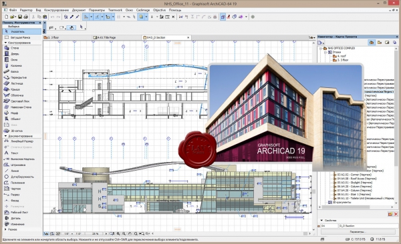Switch to the A-01 Title Page tab
The width and height of the screenshot is (401, 244).
(116, 37)
